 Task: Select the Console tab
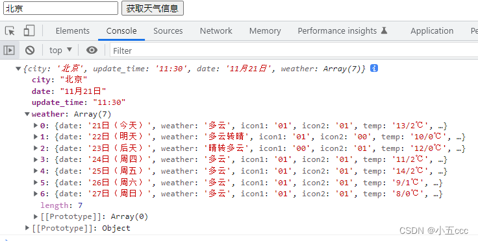[121, 30]
